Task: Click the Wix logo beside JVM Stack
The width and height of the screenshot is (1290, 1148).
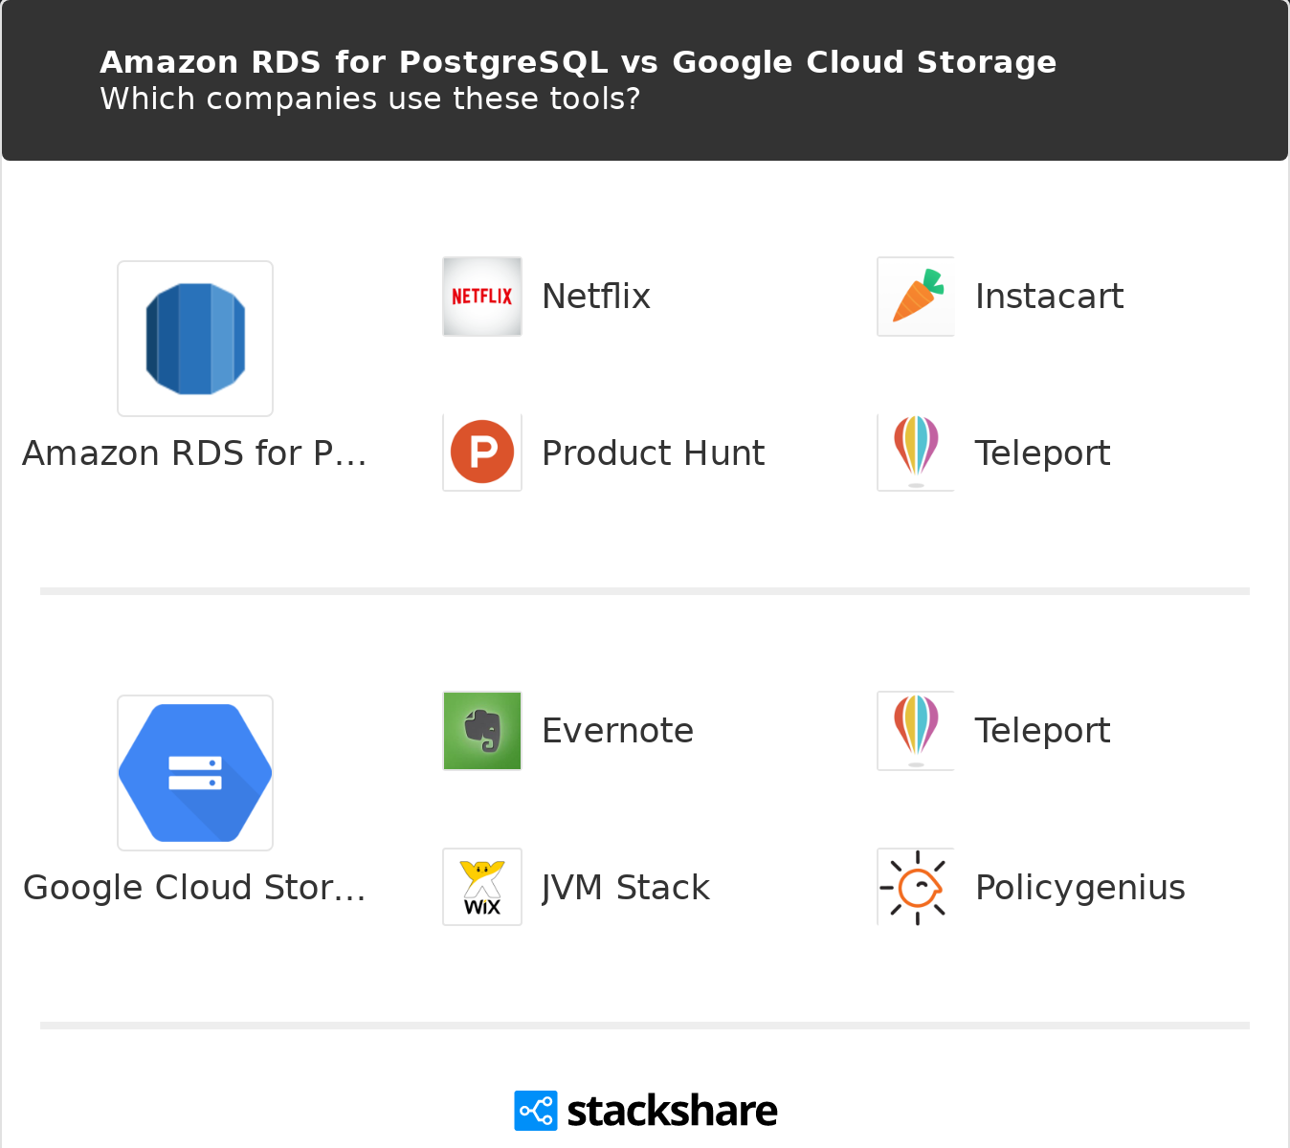Action: tap(482, 887)
